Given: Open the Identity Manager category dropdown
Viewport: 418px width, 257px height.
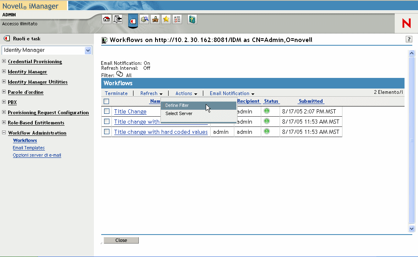Looking at the screenshot, I should 88,50.
